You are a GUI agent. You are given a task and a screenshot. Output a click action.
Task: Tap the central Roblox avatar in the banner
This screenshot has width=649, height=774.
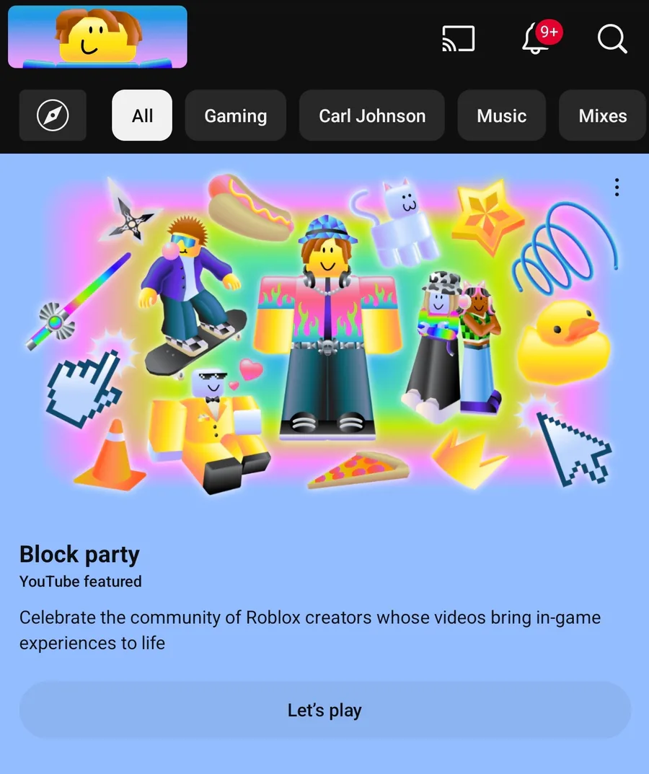click(x=327, y=326)
